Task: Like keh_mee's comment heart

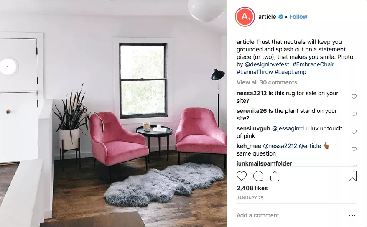Action: 354,149
